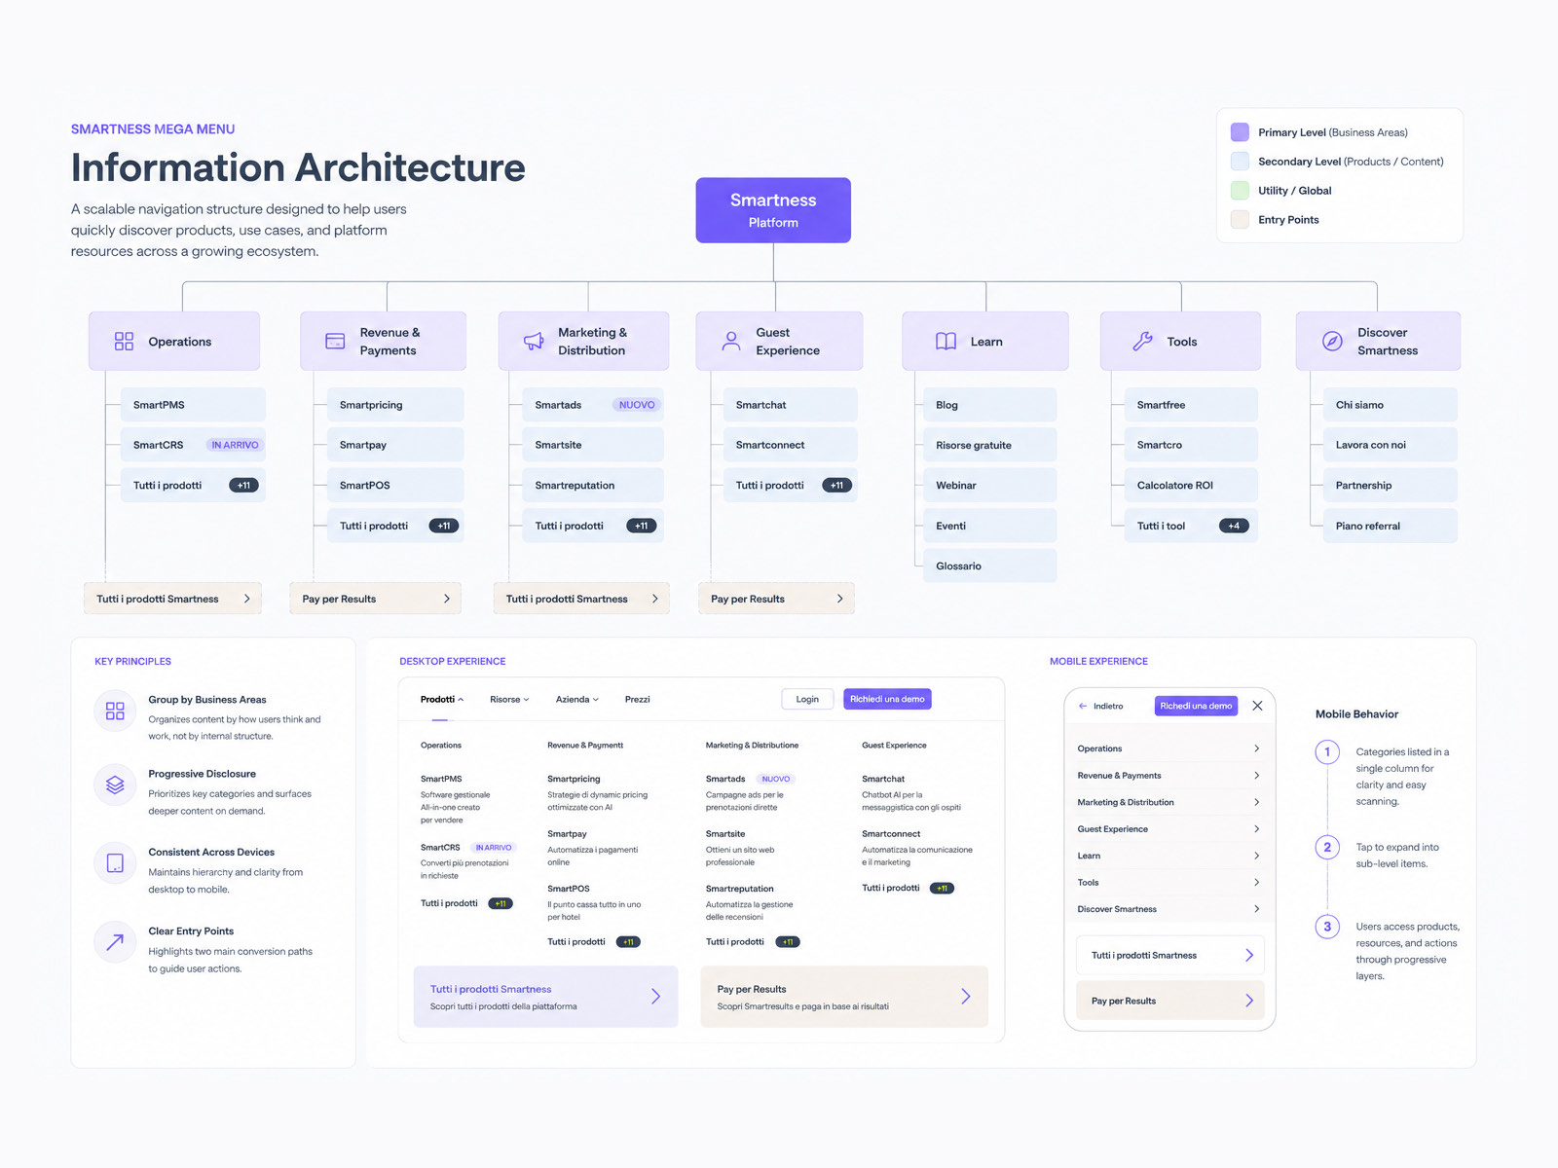Click the SmartCRS node marked IN ARRIVO
This screenshot has width=1558, height=1168.
click(193, 445)
